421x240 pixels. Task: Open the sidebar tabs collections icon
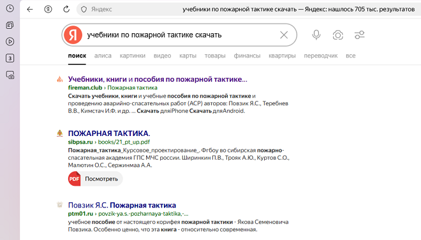10,26
